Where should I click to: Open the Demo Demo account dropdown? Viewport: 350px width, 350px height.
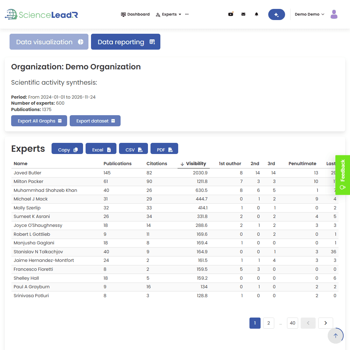point(309,14)
